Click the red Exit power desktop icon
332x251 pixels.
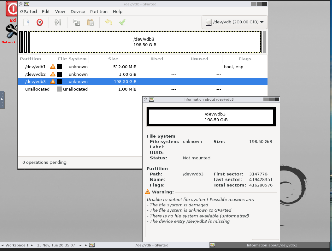coord(12,9)
